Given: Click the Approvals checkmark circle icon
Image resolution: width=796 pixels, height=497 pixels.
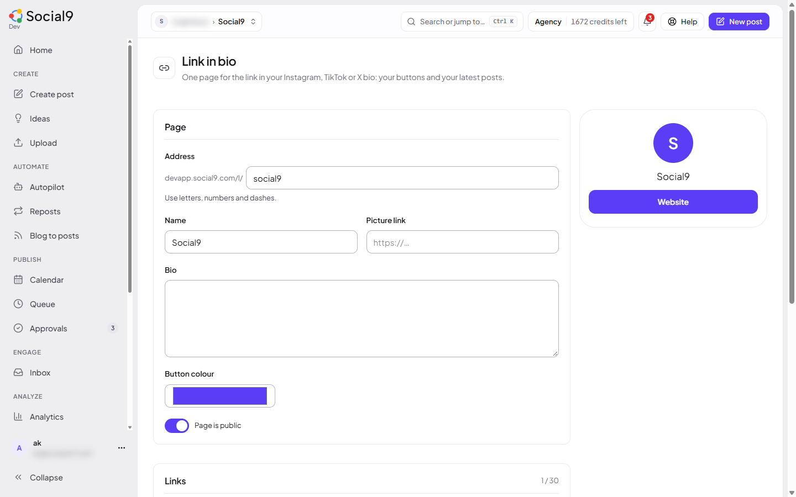Looking at the screenshot, I should pyautogui.click(x=18, y=328).
